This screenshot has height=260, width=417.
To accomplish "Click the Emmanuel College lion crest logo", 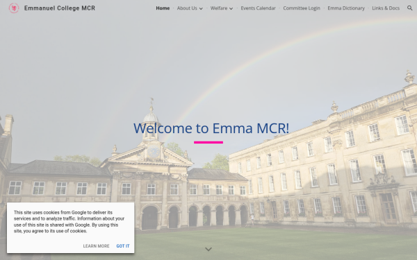I will pos(14,8).
